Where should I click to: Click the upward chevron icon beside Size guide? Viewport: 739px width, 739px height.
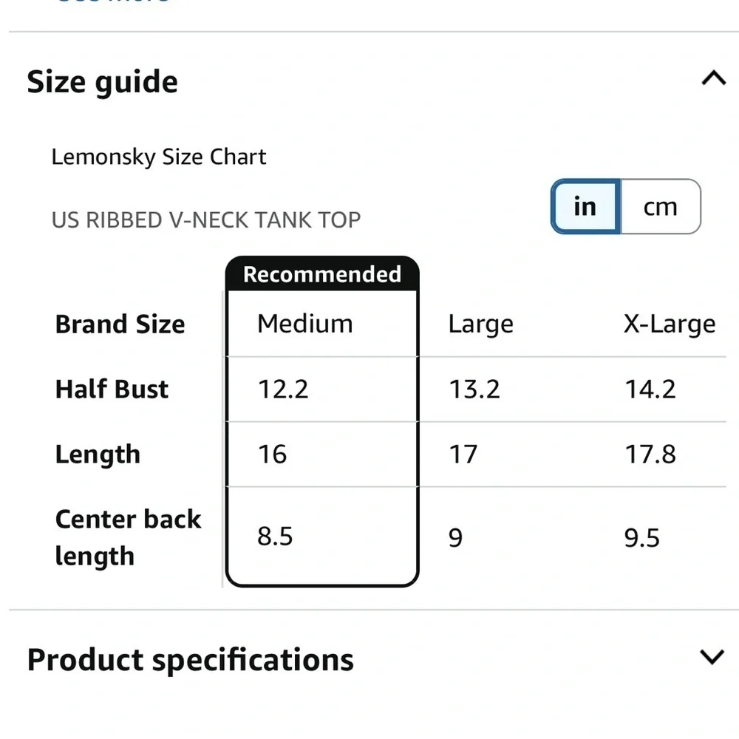tap(713, 78)
